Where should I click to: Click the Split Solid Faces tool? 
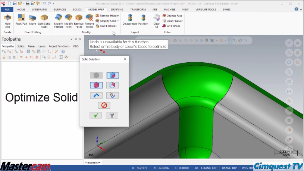(x=44, y=21)
